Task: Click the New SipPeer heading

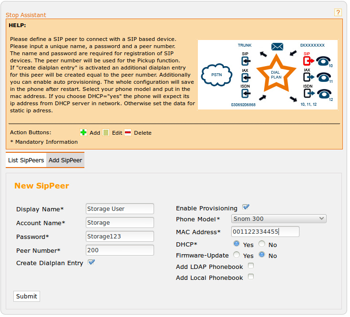Action: (x=42, y=186)
